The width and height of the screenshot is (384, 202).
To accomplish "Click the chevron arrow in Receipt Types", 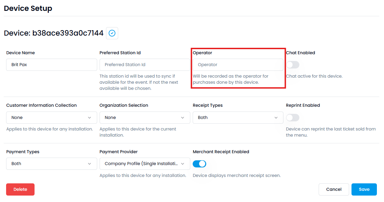I will coord(276,118).
